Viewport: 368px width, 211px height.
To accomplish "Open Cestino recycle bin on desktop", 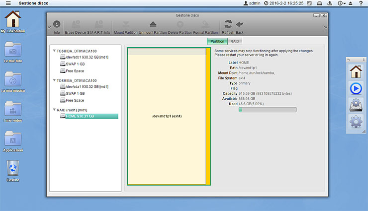I will (12, 169).
